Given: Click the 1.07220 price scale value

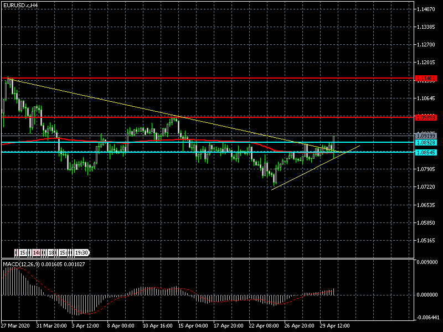Looking at the screenshot, I should [426, 187].
